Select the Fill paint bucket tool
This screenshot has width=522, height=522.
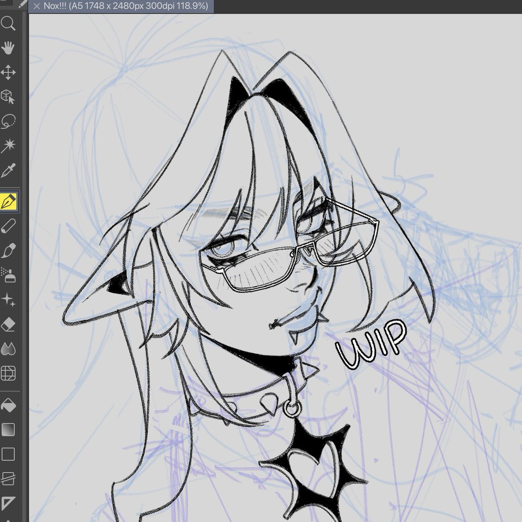(x=8, y=405)
